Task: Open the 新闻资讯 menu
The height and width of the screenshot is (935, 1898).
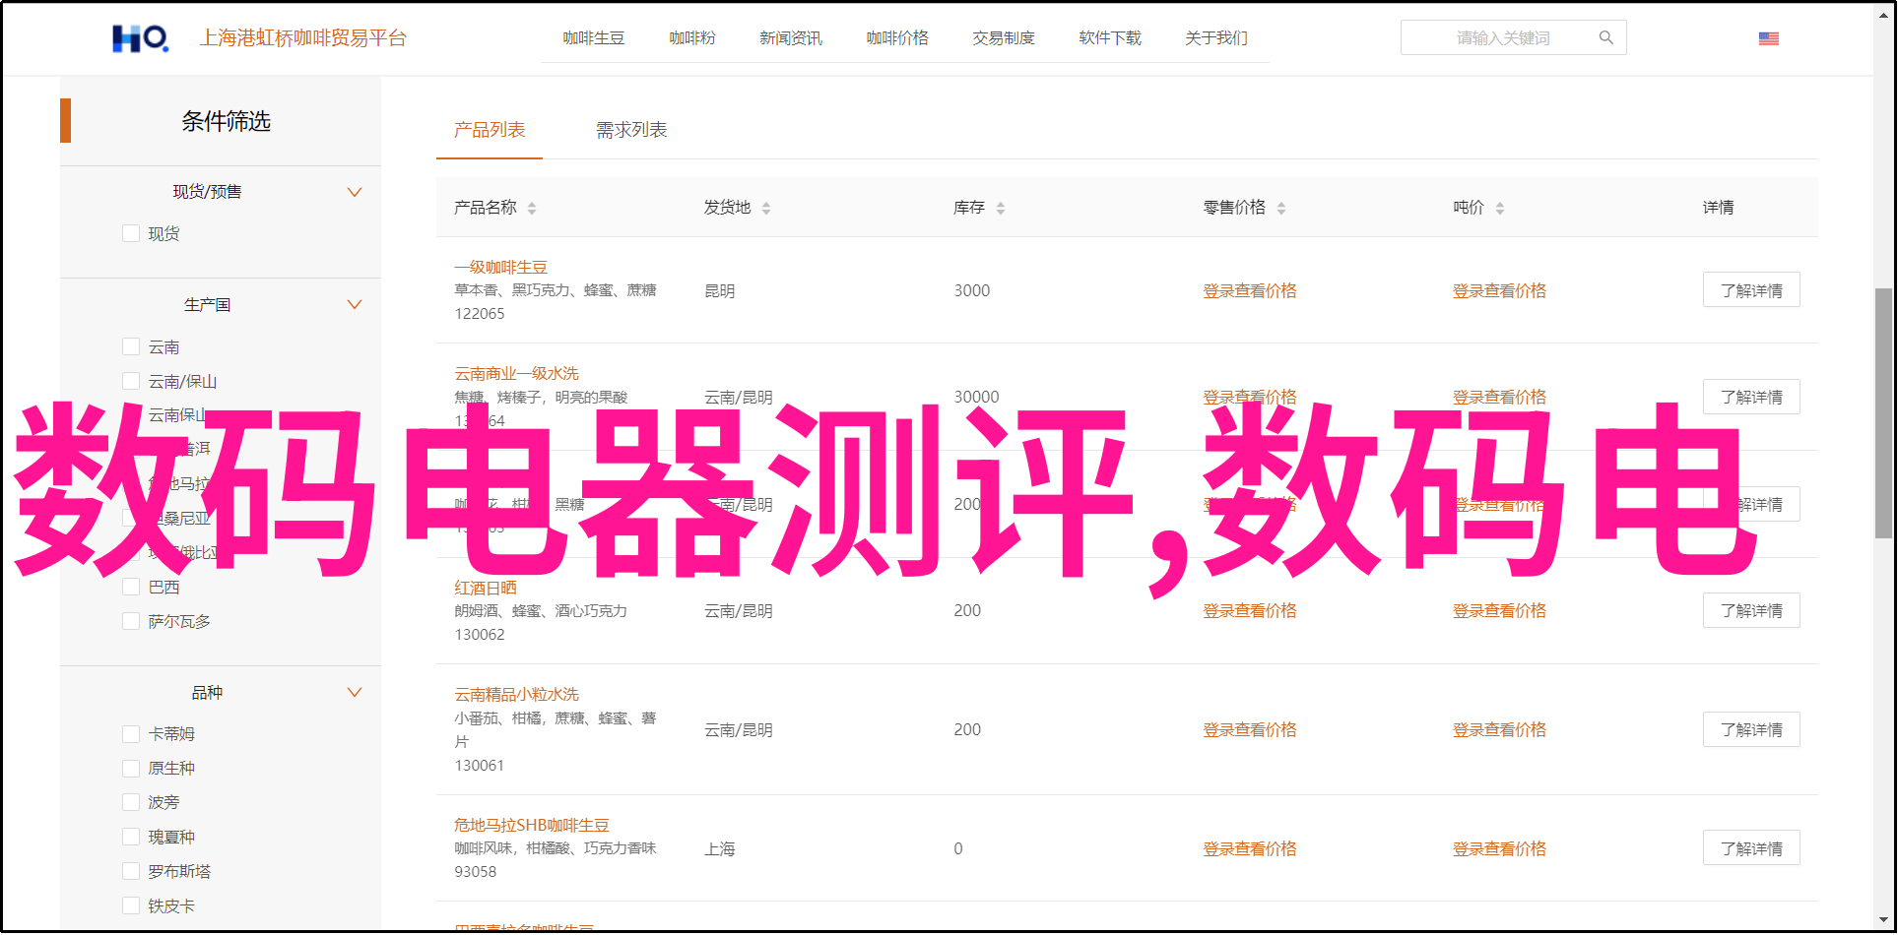Action: click(791, 37)
